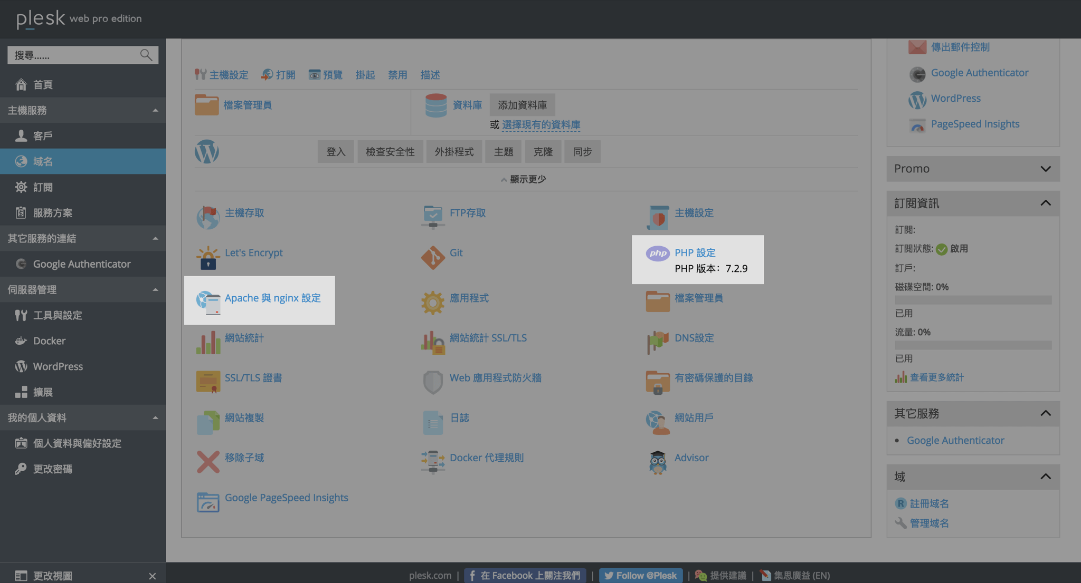The width and height of the screenshot is (1081, 583).
Task: Collapse the 主機服務 sidebar section
Action: (x=155, y=110)
